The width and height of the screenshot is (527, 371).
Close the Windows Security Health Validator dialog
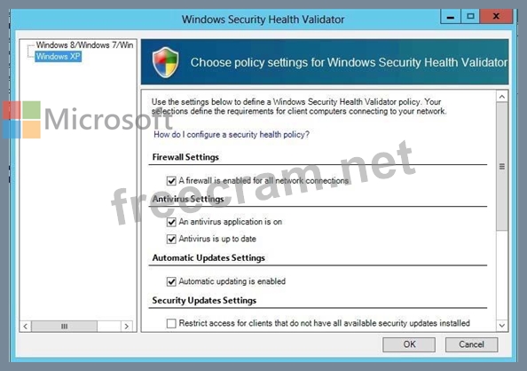(x=496, y=16)
